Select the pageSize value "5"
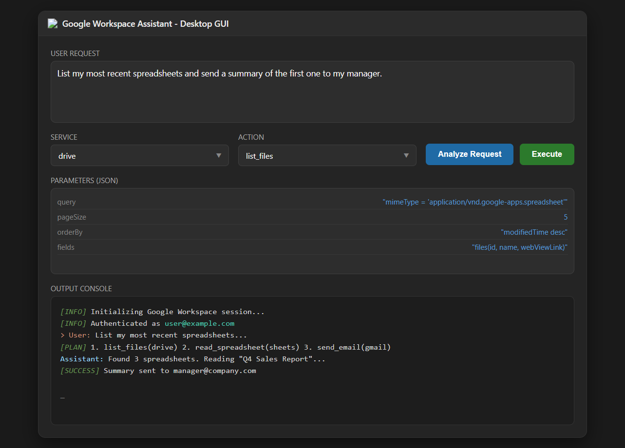The height and width of the screenshot is (448, 625). [566, 217]
